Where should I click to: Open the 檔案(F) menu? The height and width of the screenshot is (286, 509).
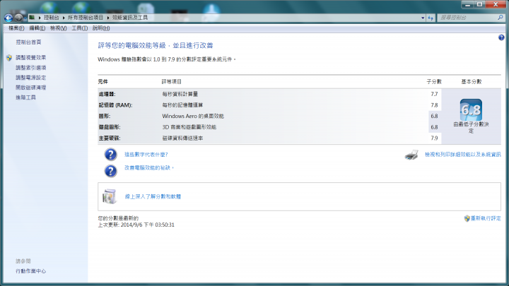(x=16, y=28)
